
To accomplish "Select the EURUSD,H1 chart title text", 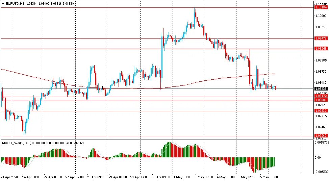I will [x=15, y=4].
